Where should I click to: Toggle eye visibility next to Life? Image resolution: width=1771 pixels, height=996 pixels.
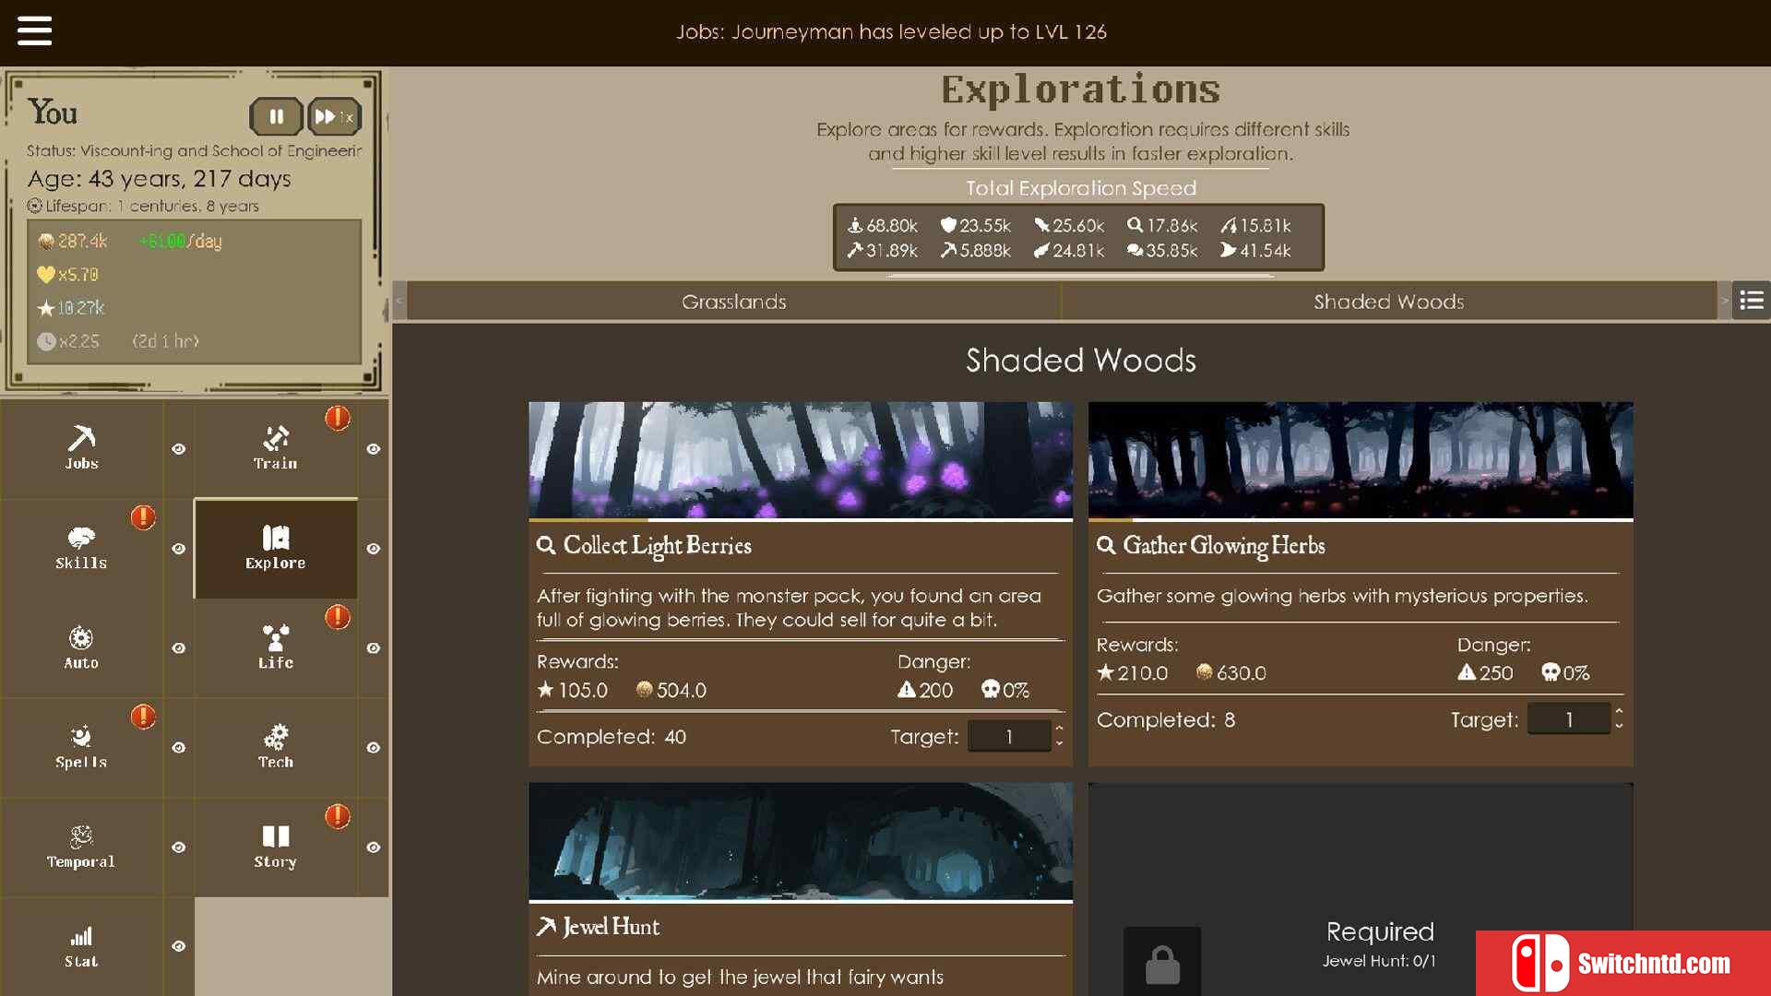(x=374, y=648)
